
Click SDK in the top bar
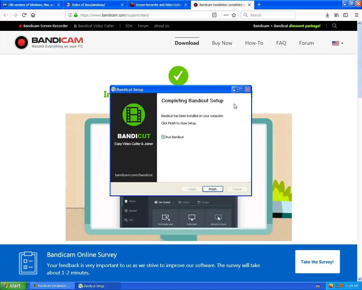(129, 26)
